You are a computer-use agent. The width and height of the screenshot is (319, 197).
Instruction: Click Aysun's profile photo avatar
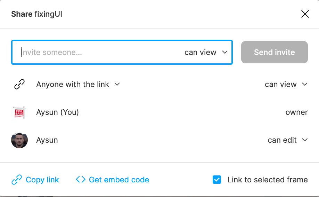tap(19, 140)
